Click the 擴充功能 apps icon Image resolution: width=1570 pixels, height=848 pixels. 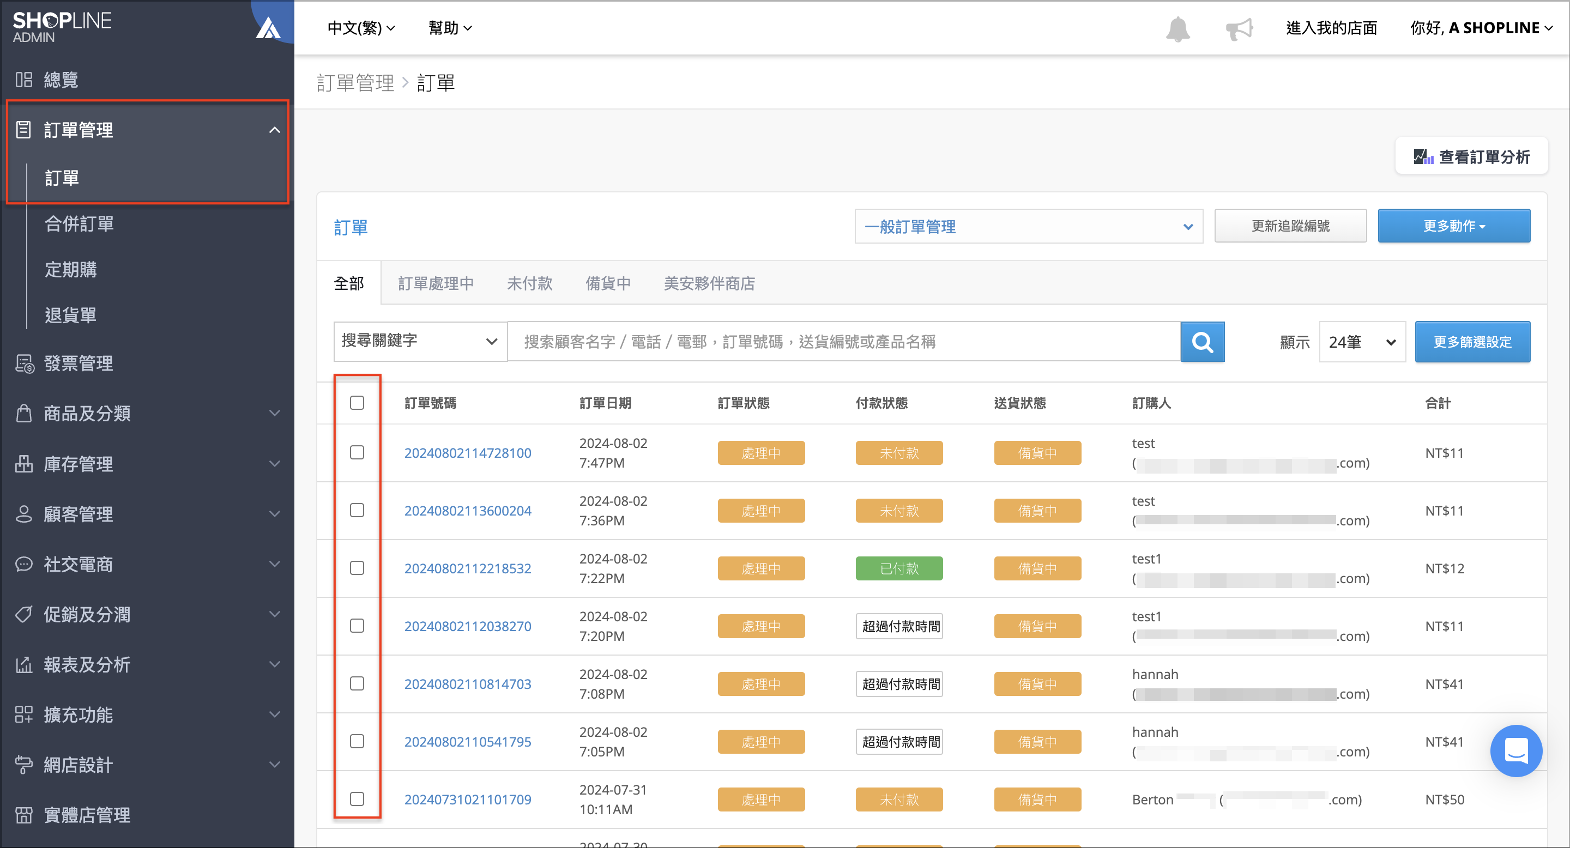coord(24,714)
